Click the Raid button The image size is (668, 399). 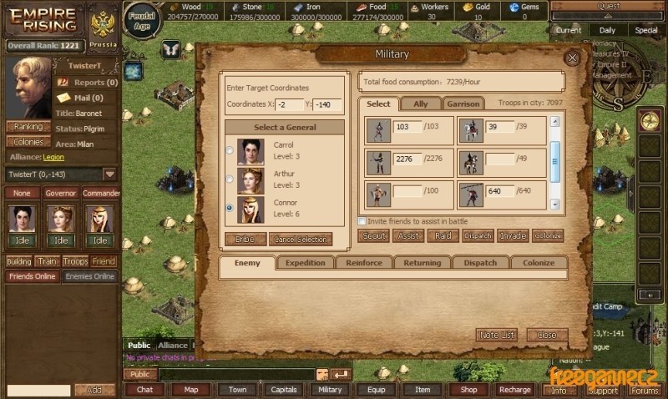tap(443, 235)
